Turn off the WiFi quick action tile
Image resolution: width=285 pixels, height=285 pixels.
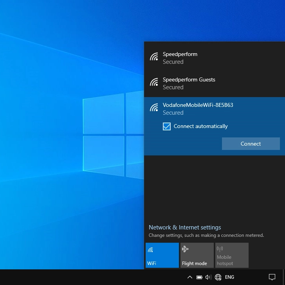tap(162, 255)
